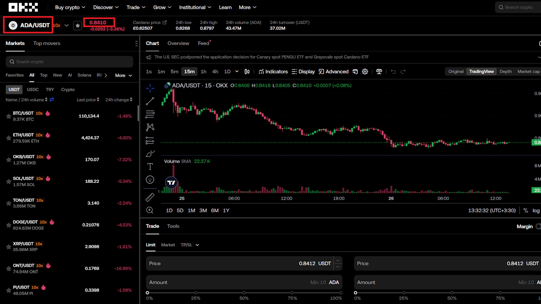Open the Discover dropdown menu
The image size is (541, 304).
click(106, 7)
